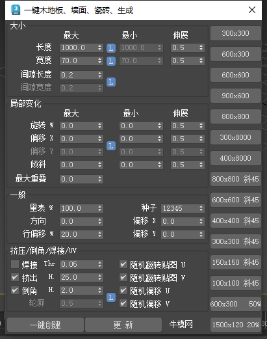Apply the 600x600 斜45 preset
The image size is (267, 339).
pos(235,200)
